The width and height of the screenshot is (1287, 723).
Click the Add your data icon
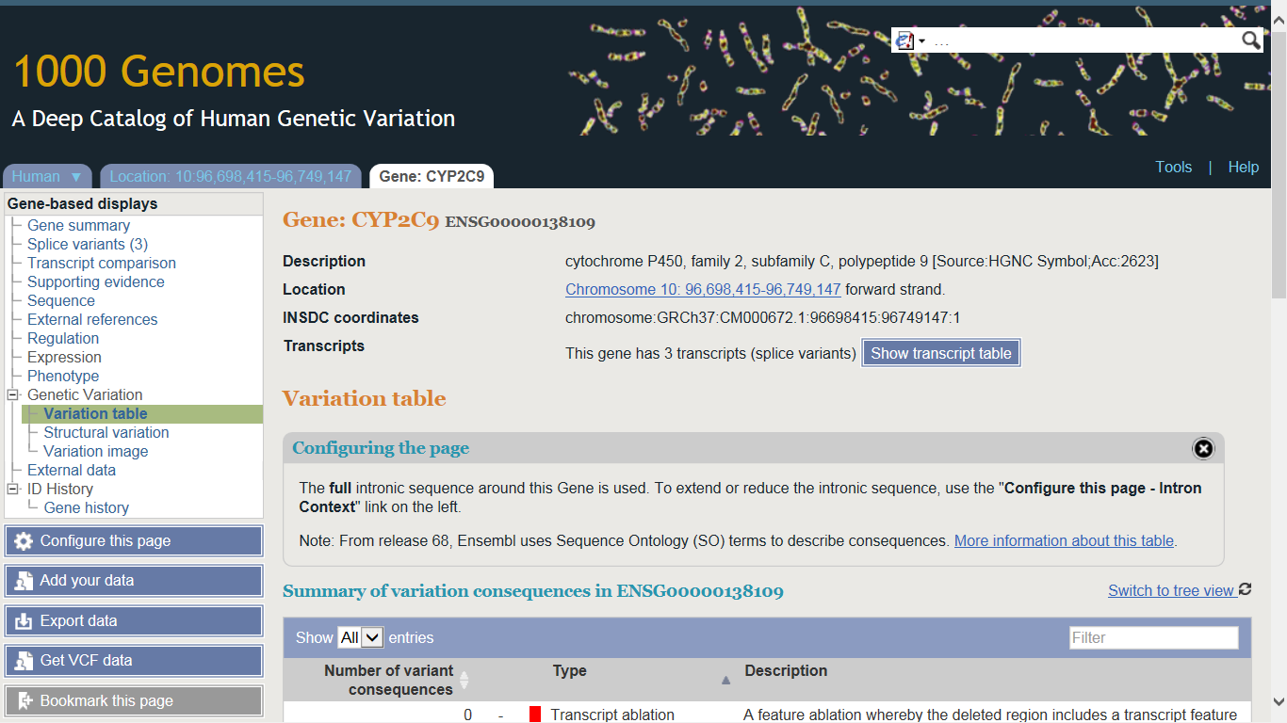(24, 581)
